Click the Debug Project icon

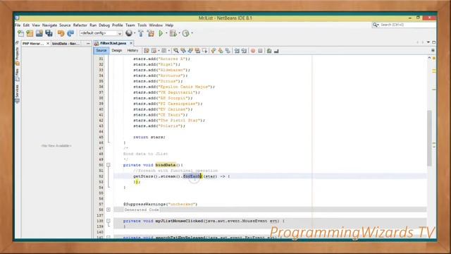tap(173, 33)
